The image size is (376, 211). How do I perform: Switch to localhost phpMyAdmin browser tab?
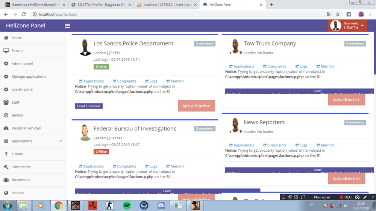167,5
